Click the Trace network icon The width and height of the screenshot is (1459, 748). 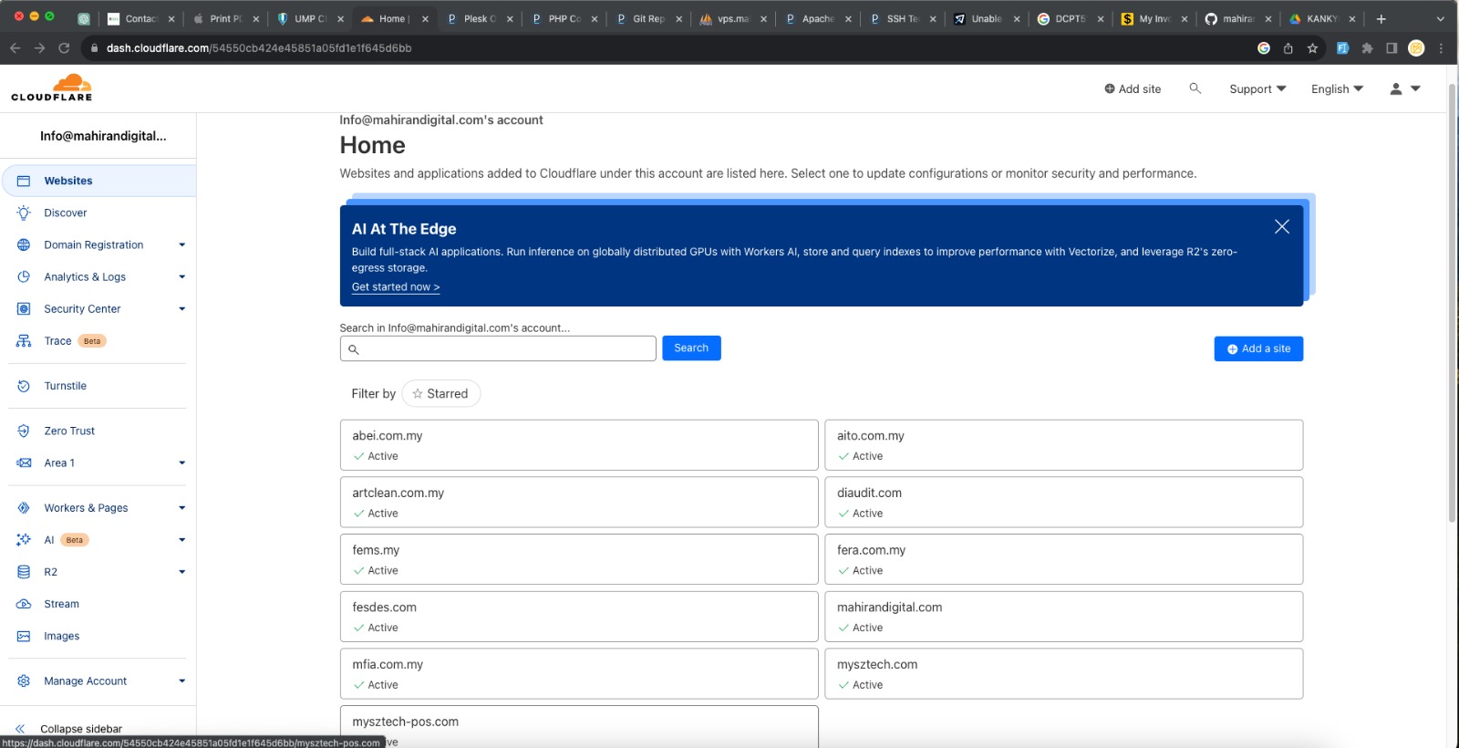click(24, 340)
